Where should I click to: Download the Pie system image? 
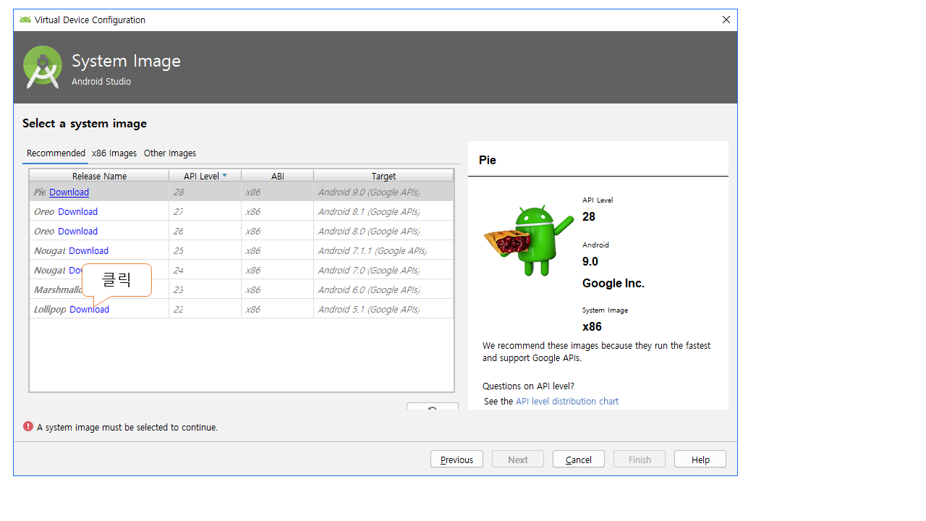[69, 192]
